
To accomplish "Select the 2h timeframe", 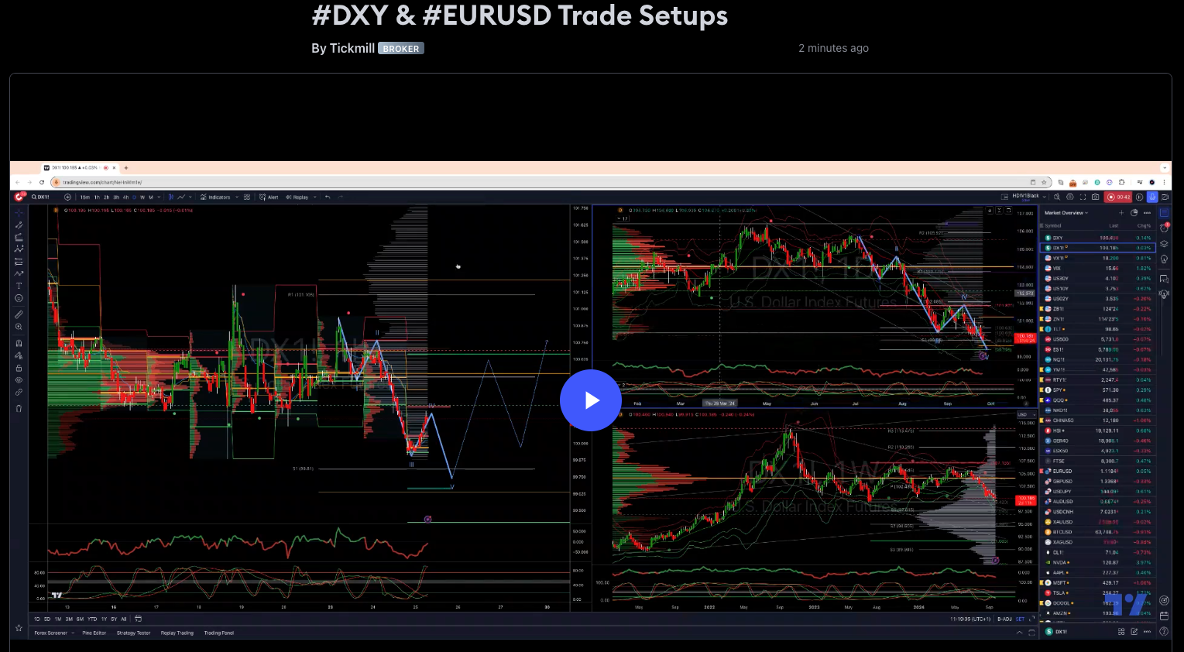I will click(x=106, y=197).
